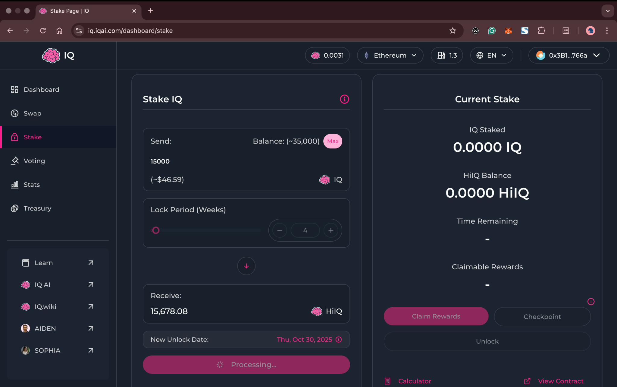Click the swap direction arrow icon

[x=246, y=266]
